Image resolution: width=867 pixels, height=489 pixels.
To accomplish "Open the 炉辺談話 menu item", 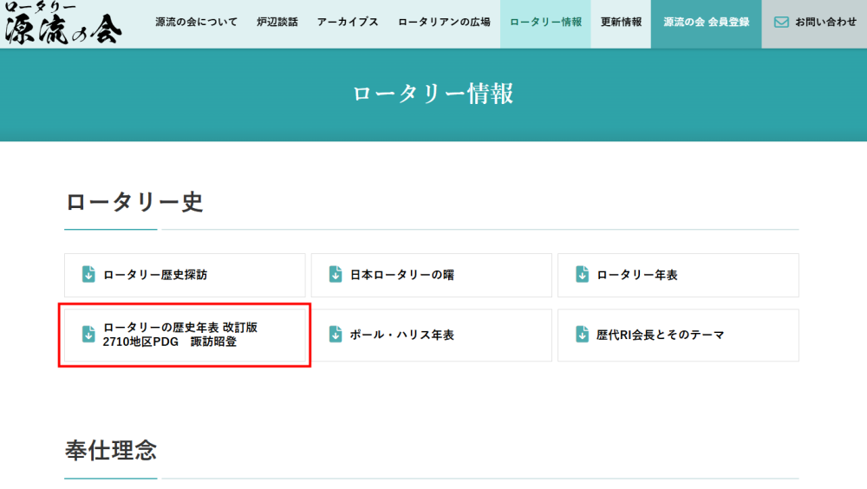I will 277,23.
